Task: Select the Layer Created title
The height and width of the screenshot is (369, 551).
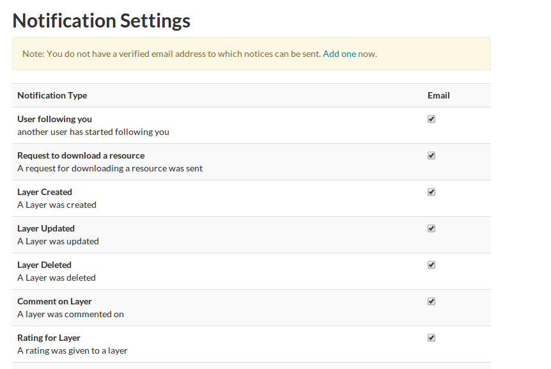Action: point(45,192)
